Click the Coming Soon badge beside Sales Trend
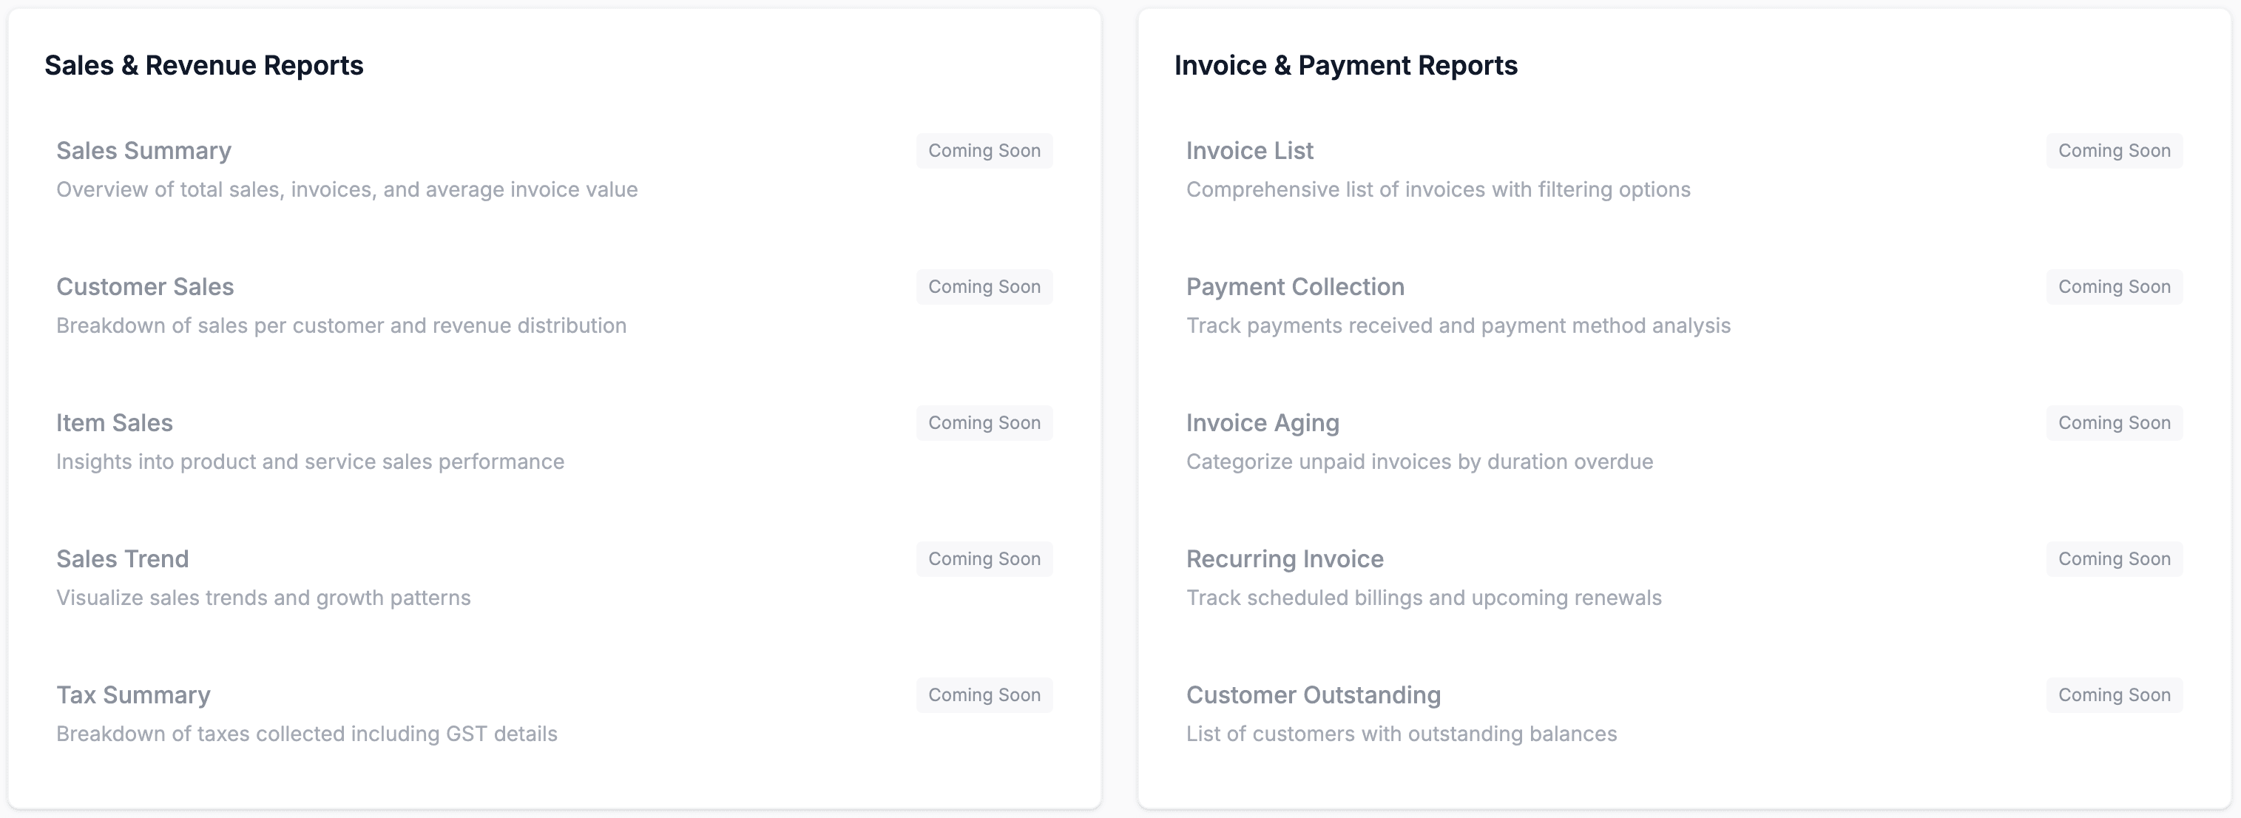This screenshot has height=818, width=2241. 984,558
